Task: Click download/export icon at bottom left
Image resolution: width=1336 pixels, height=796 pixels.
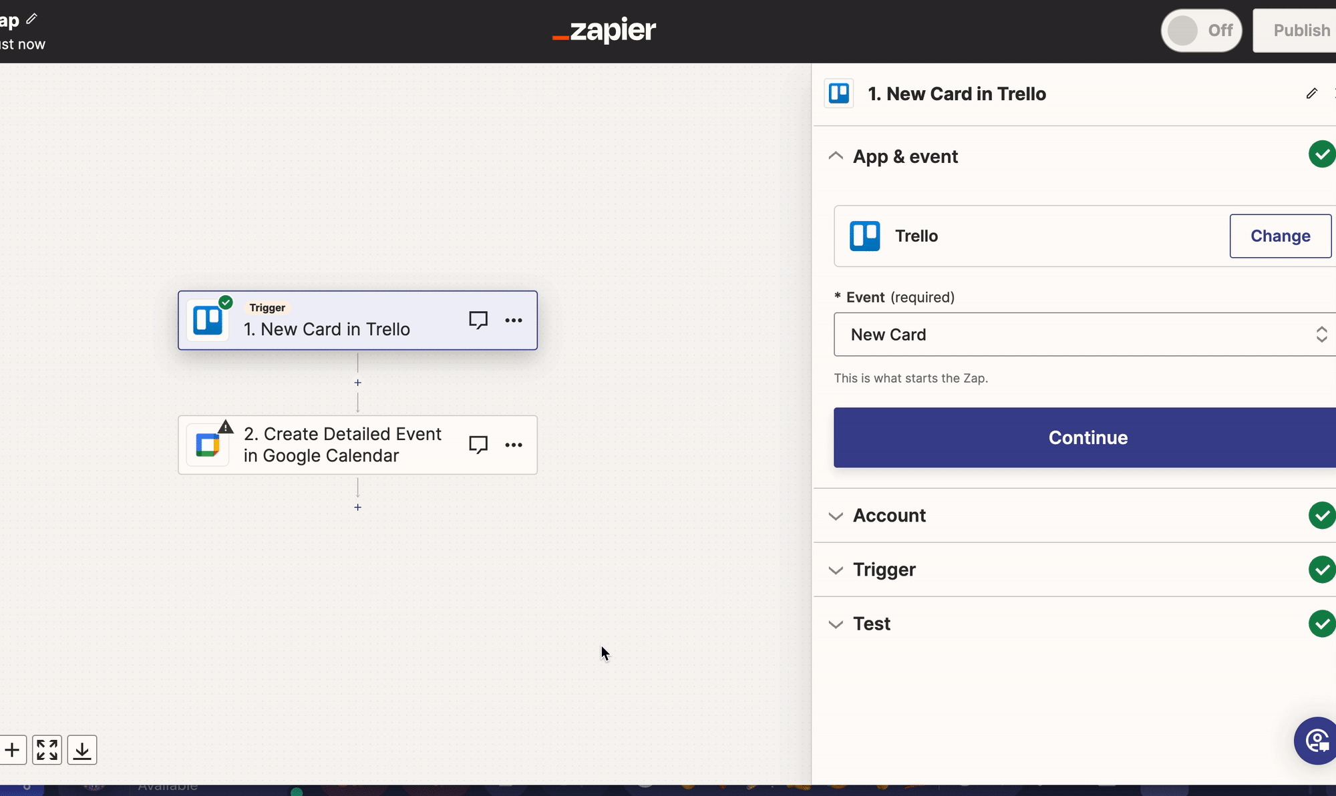Action: (x=82, y=750)
